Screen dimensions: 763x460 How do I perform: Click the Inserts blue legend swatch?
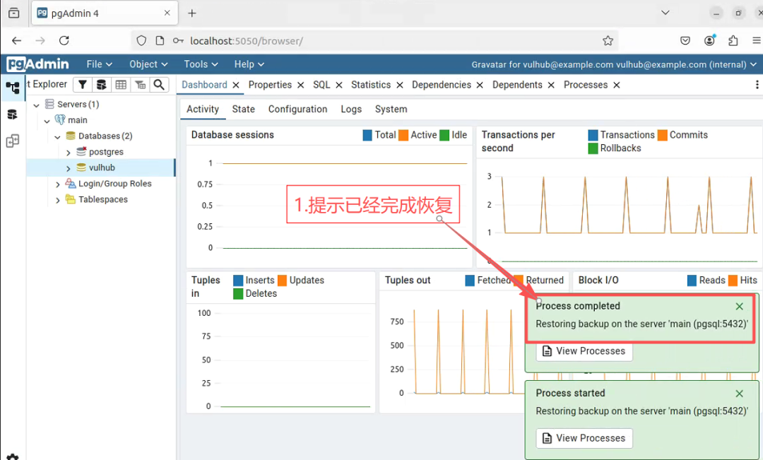[x=238, y=281]
